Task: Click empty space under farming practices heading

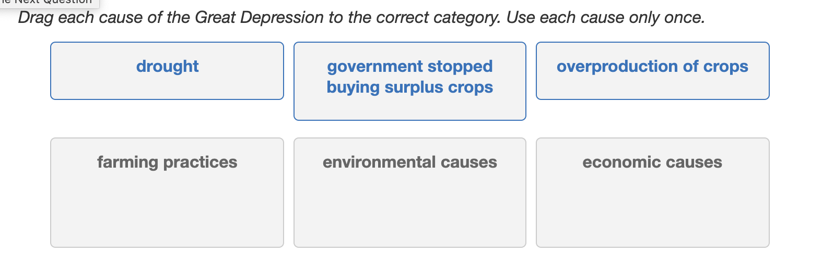Action: (167, 211)
